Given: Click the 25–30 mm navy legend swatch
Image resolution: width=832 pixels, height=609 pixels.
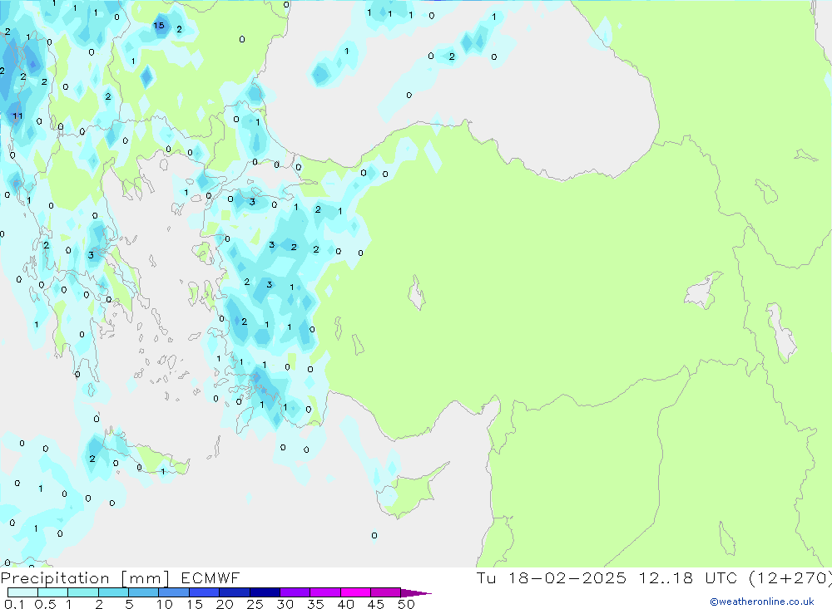Looking at the screenshot, I should 265,592.
